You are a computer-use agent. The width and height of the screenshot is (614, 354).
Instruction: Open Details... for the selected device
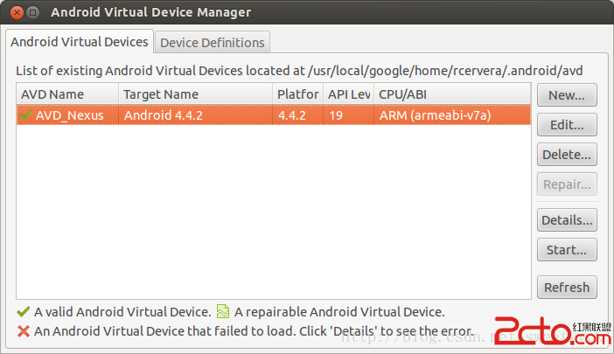point(567,219)
